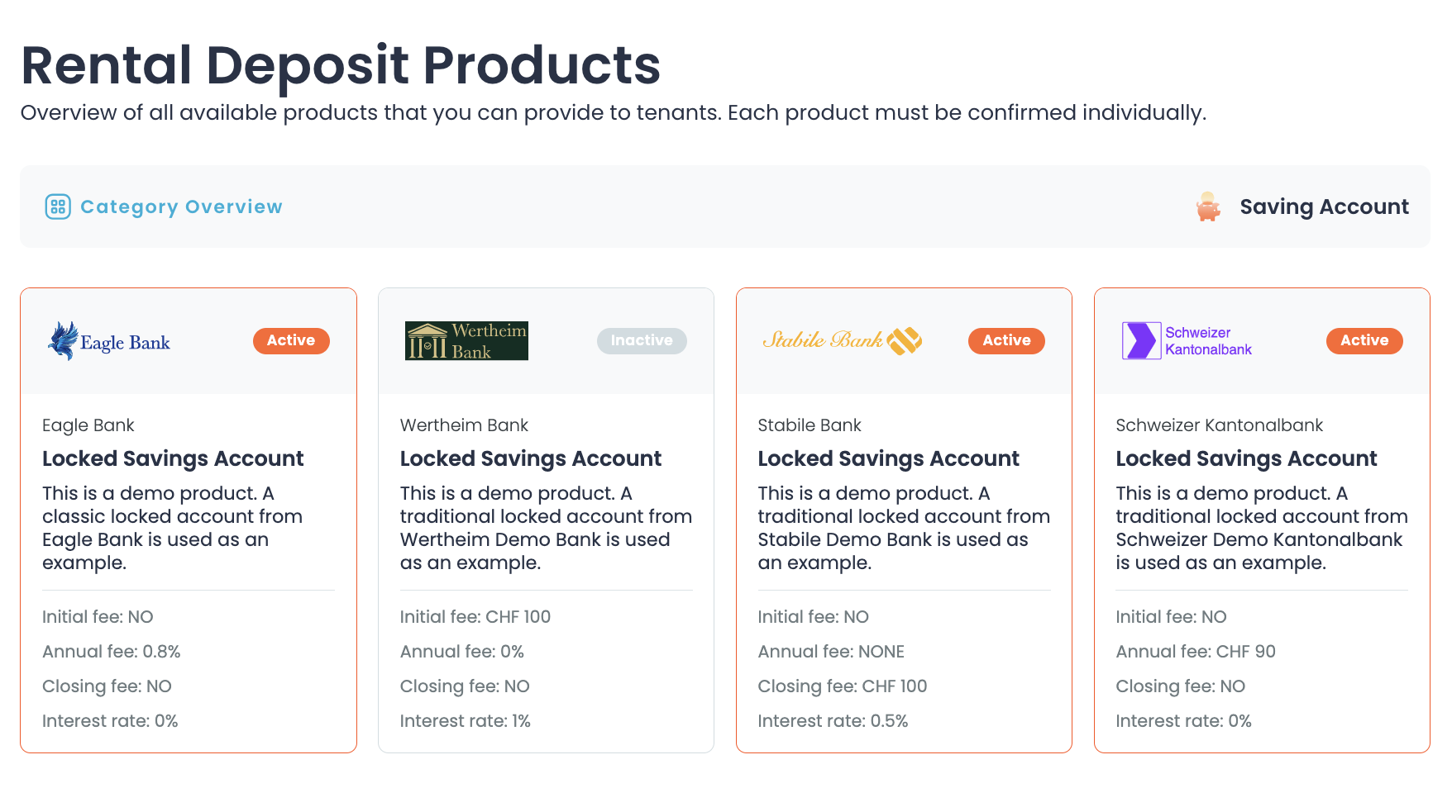Toggle the Active badge on Stabile Bank card
The image size is (1452, 788).
coord(1006,340)
